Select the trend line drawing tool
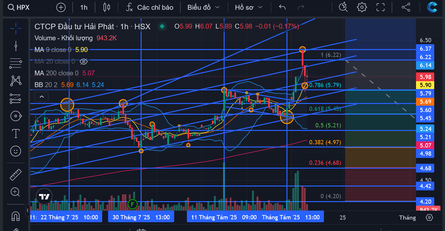Screen dimensions: 445x231 click(16, 45)
